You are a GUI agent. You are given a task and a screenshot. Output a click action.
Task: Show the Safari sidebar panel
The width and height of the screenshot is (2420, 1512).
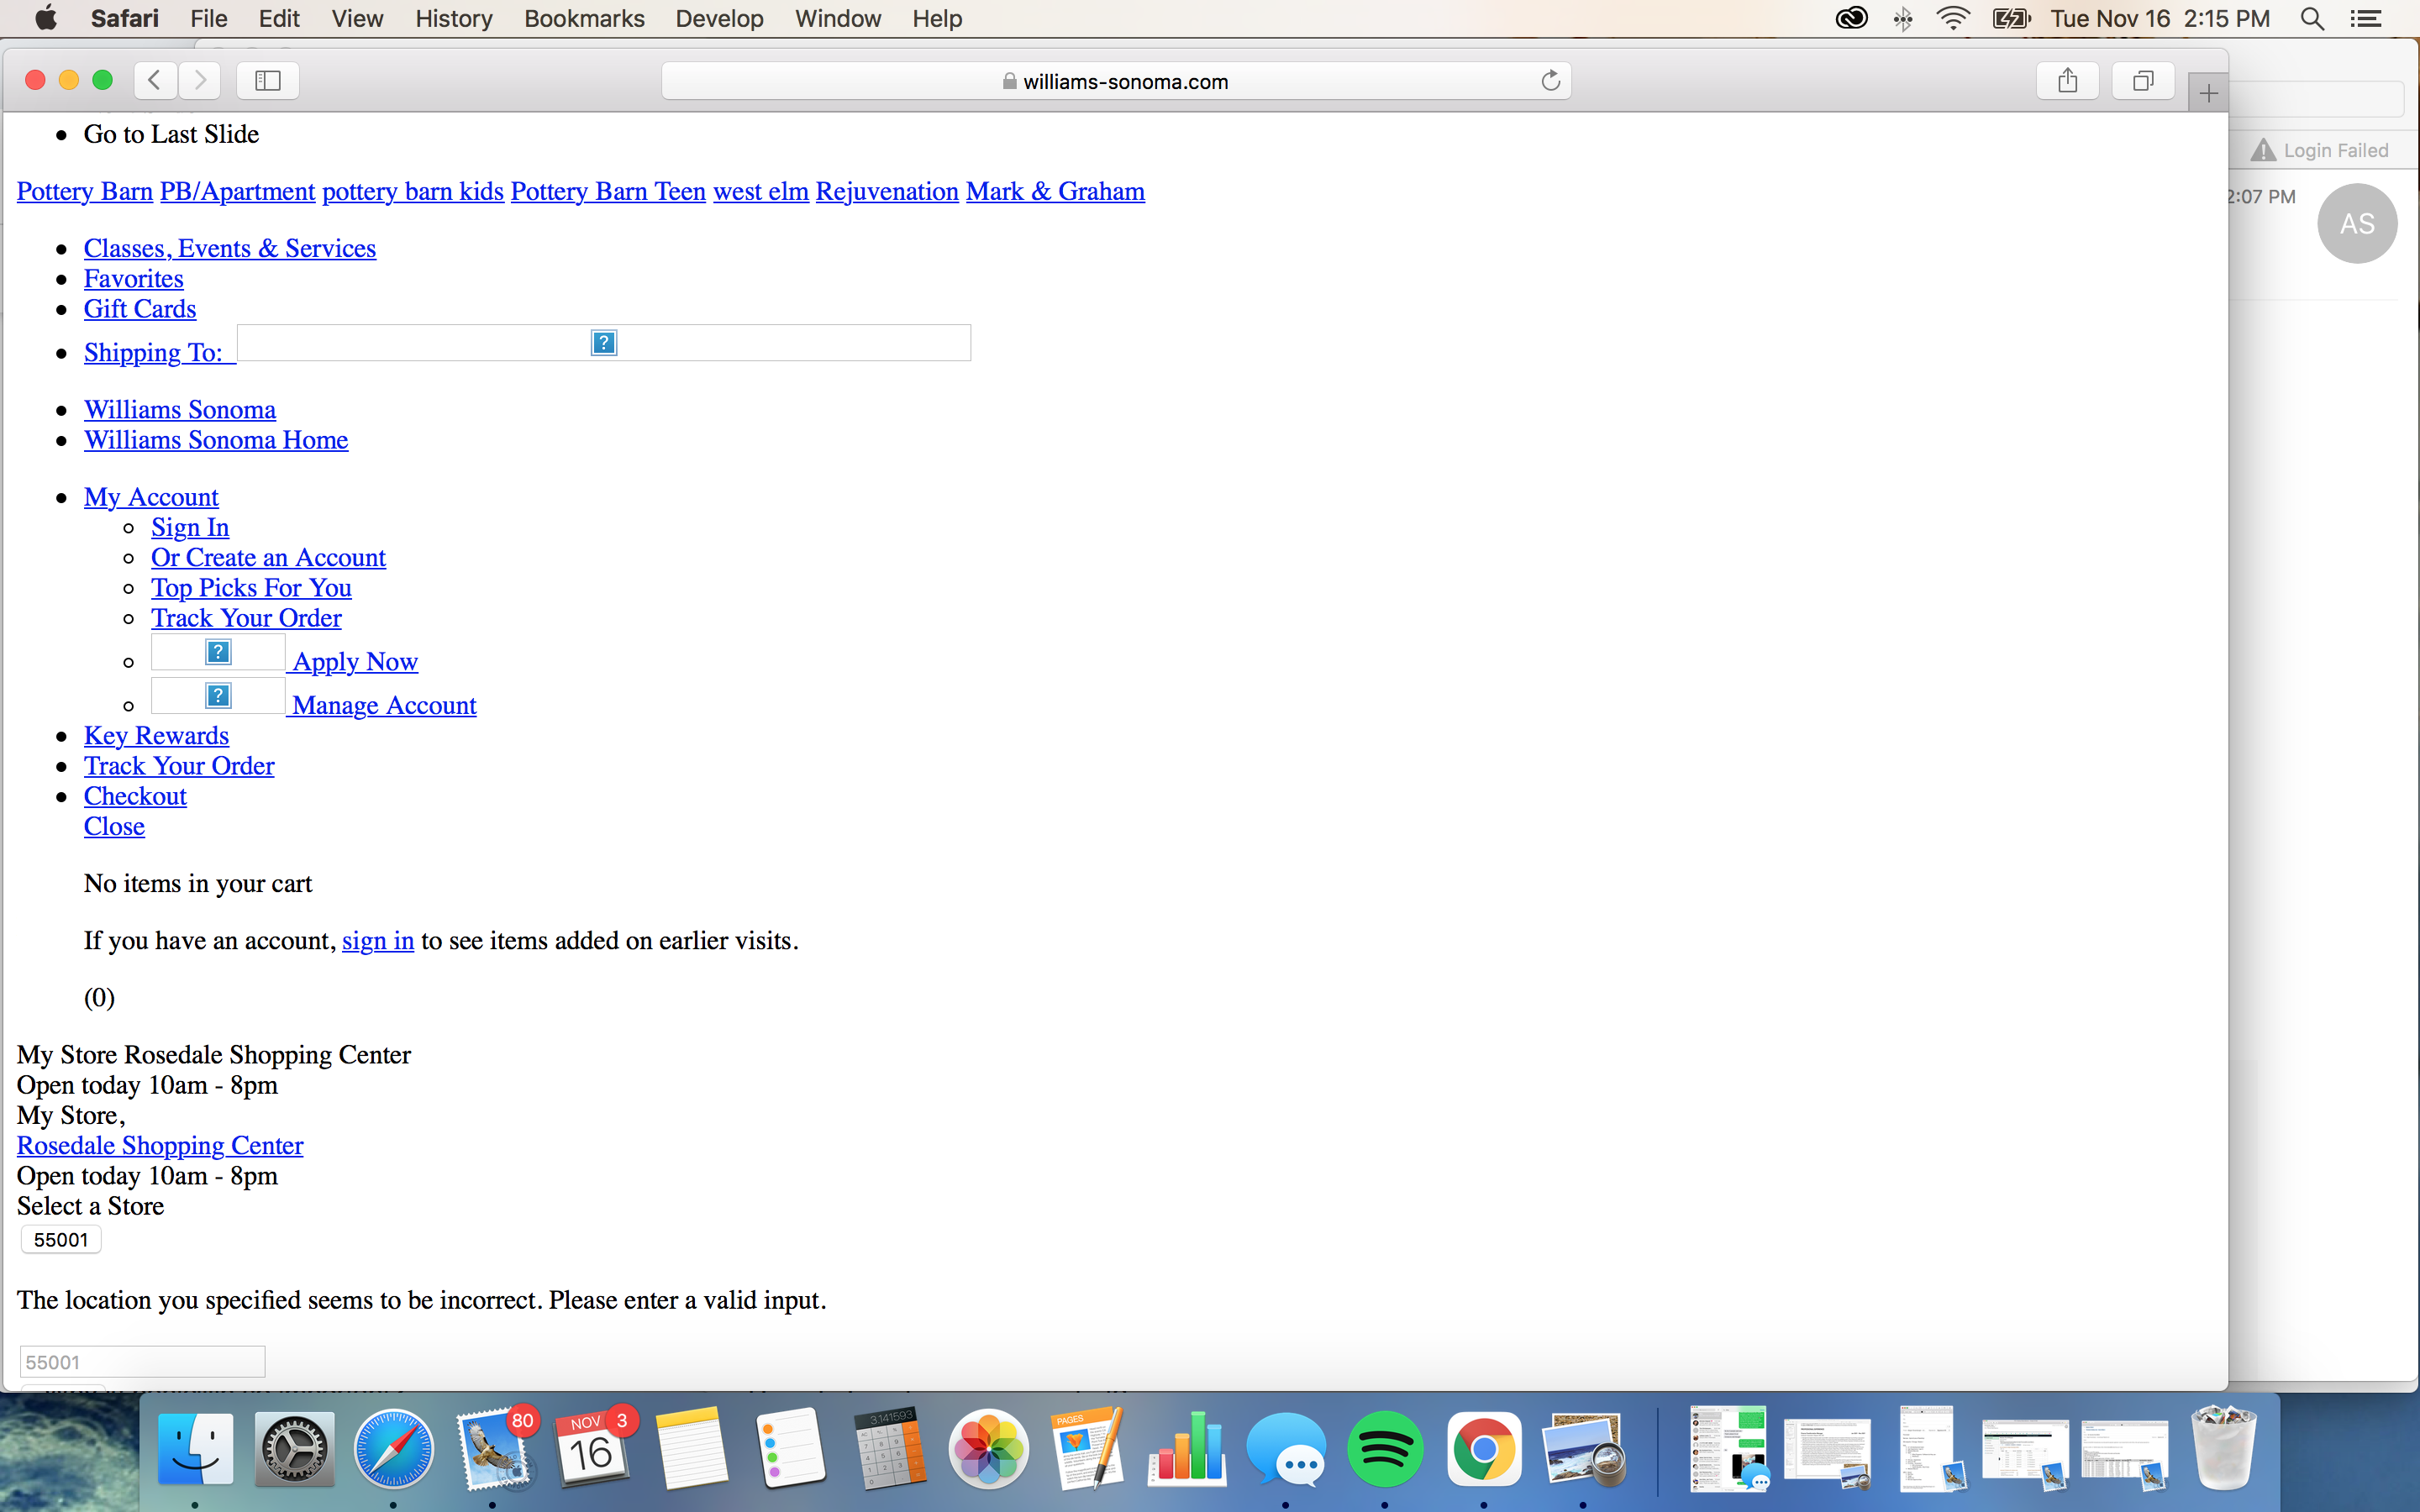pyautogui.click(x=267, y=81)
